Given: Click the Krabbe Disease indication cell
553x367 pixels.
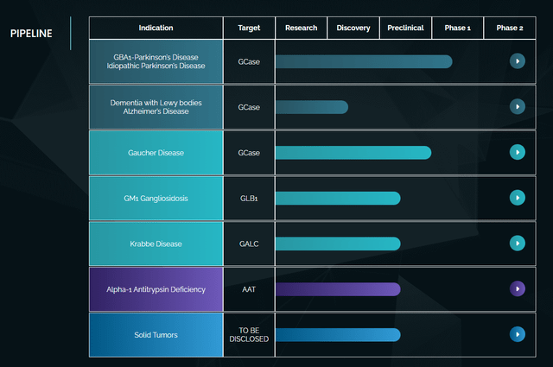Looking at the screenshot, I should pyautogui.click(x=156, y=244).
